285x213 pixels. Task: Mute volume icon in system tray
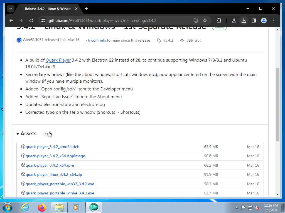(x=257, y=208)
